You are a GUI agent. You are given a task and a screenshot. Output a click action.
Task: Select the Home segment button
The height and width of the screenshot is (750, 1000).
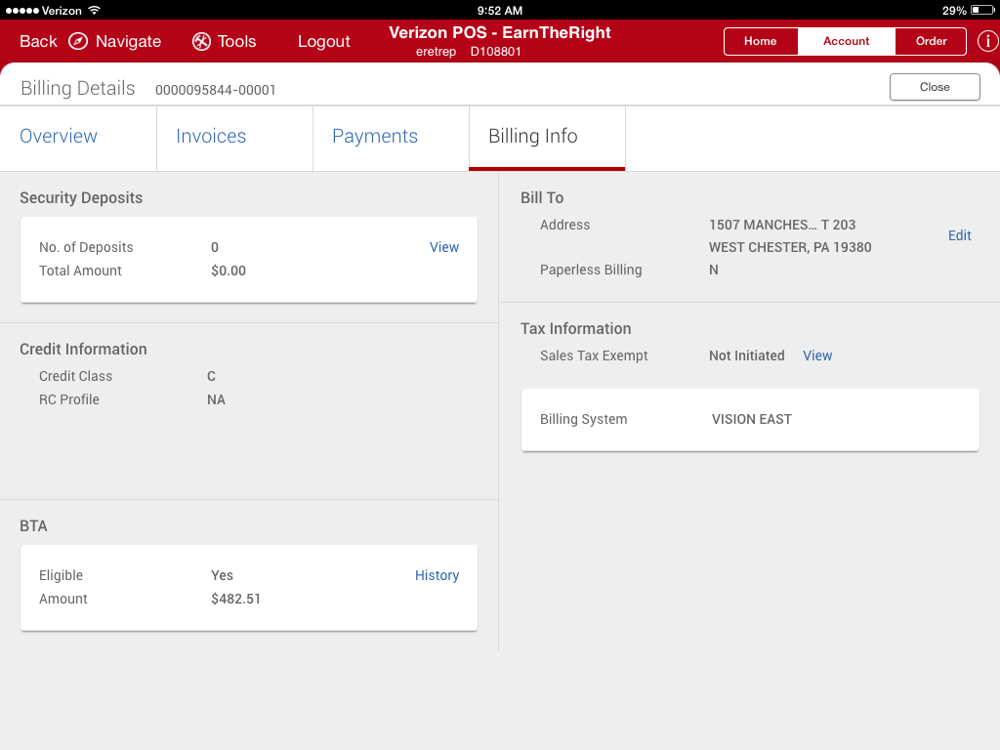point(760,41)
